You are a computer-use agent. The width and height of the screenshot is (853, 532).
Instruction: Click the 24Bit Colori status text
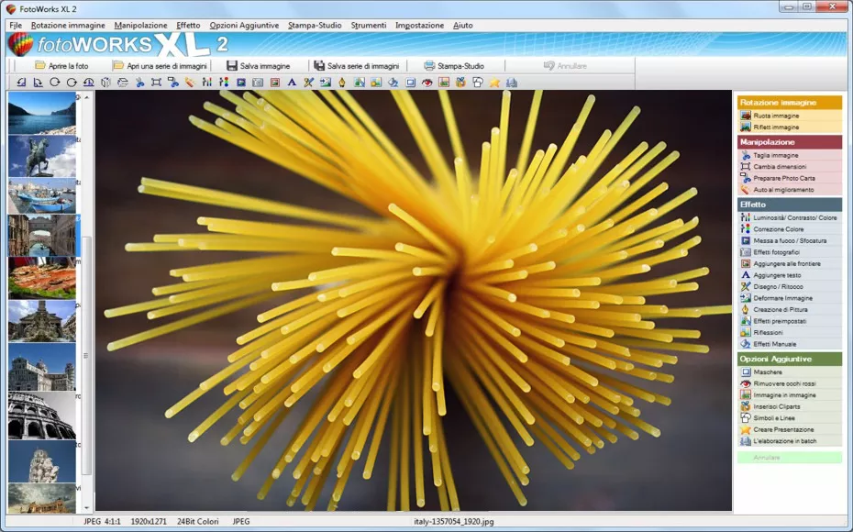point(197,521)
